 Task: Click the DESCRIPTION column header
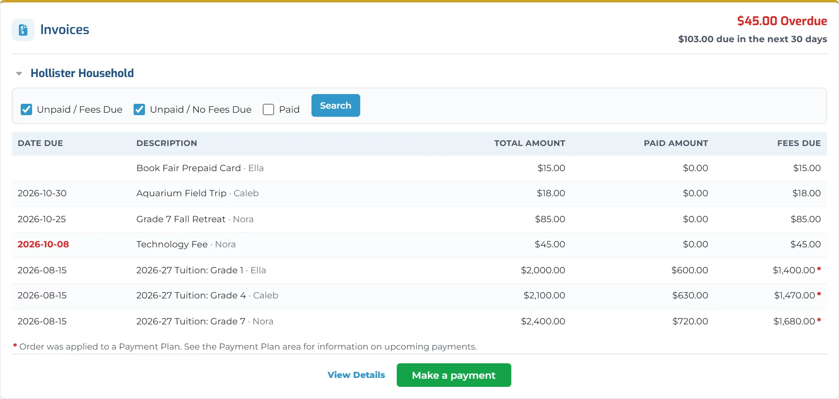(167, 143)
